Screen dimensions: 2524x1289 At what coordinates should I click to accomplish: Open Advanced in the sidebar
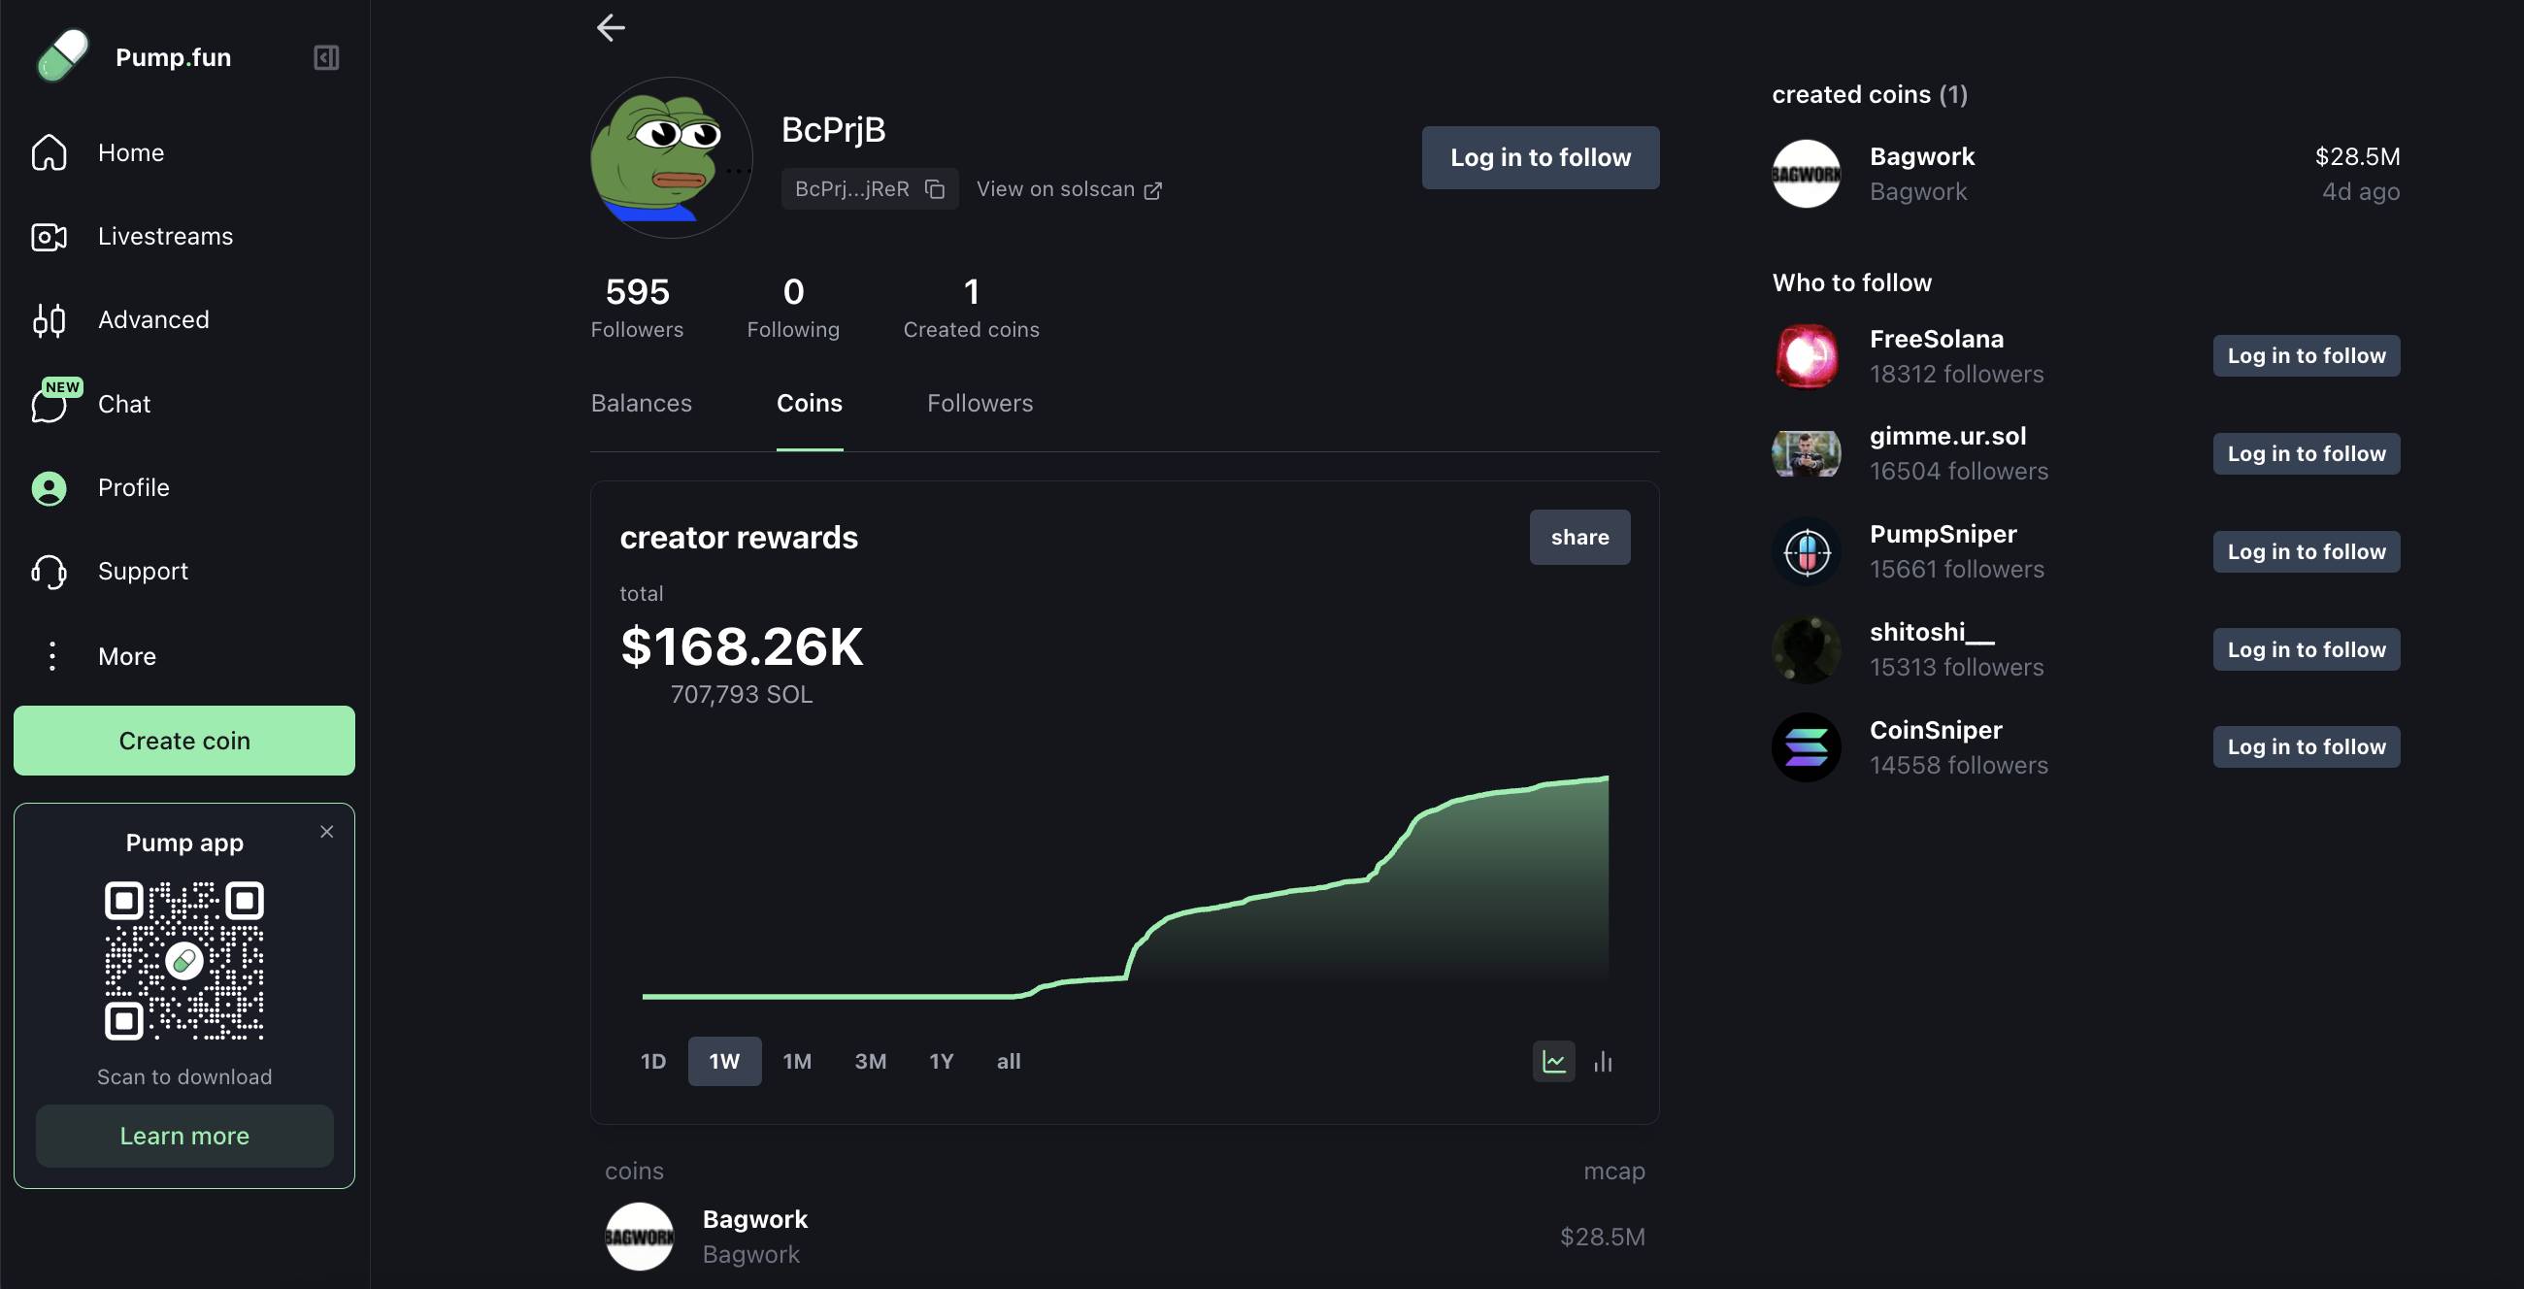click(x=153, y=320)
